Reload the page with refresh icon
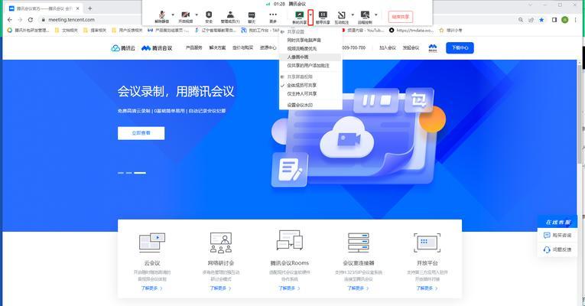This screenshot has height=306, width=585. (31, 19)
